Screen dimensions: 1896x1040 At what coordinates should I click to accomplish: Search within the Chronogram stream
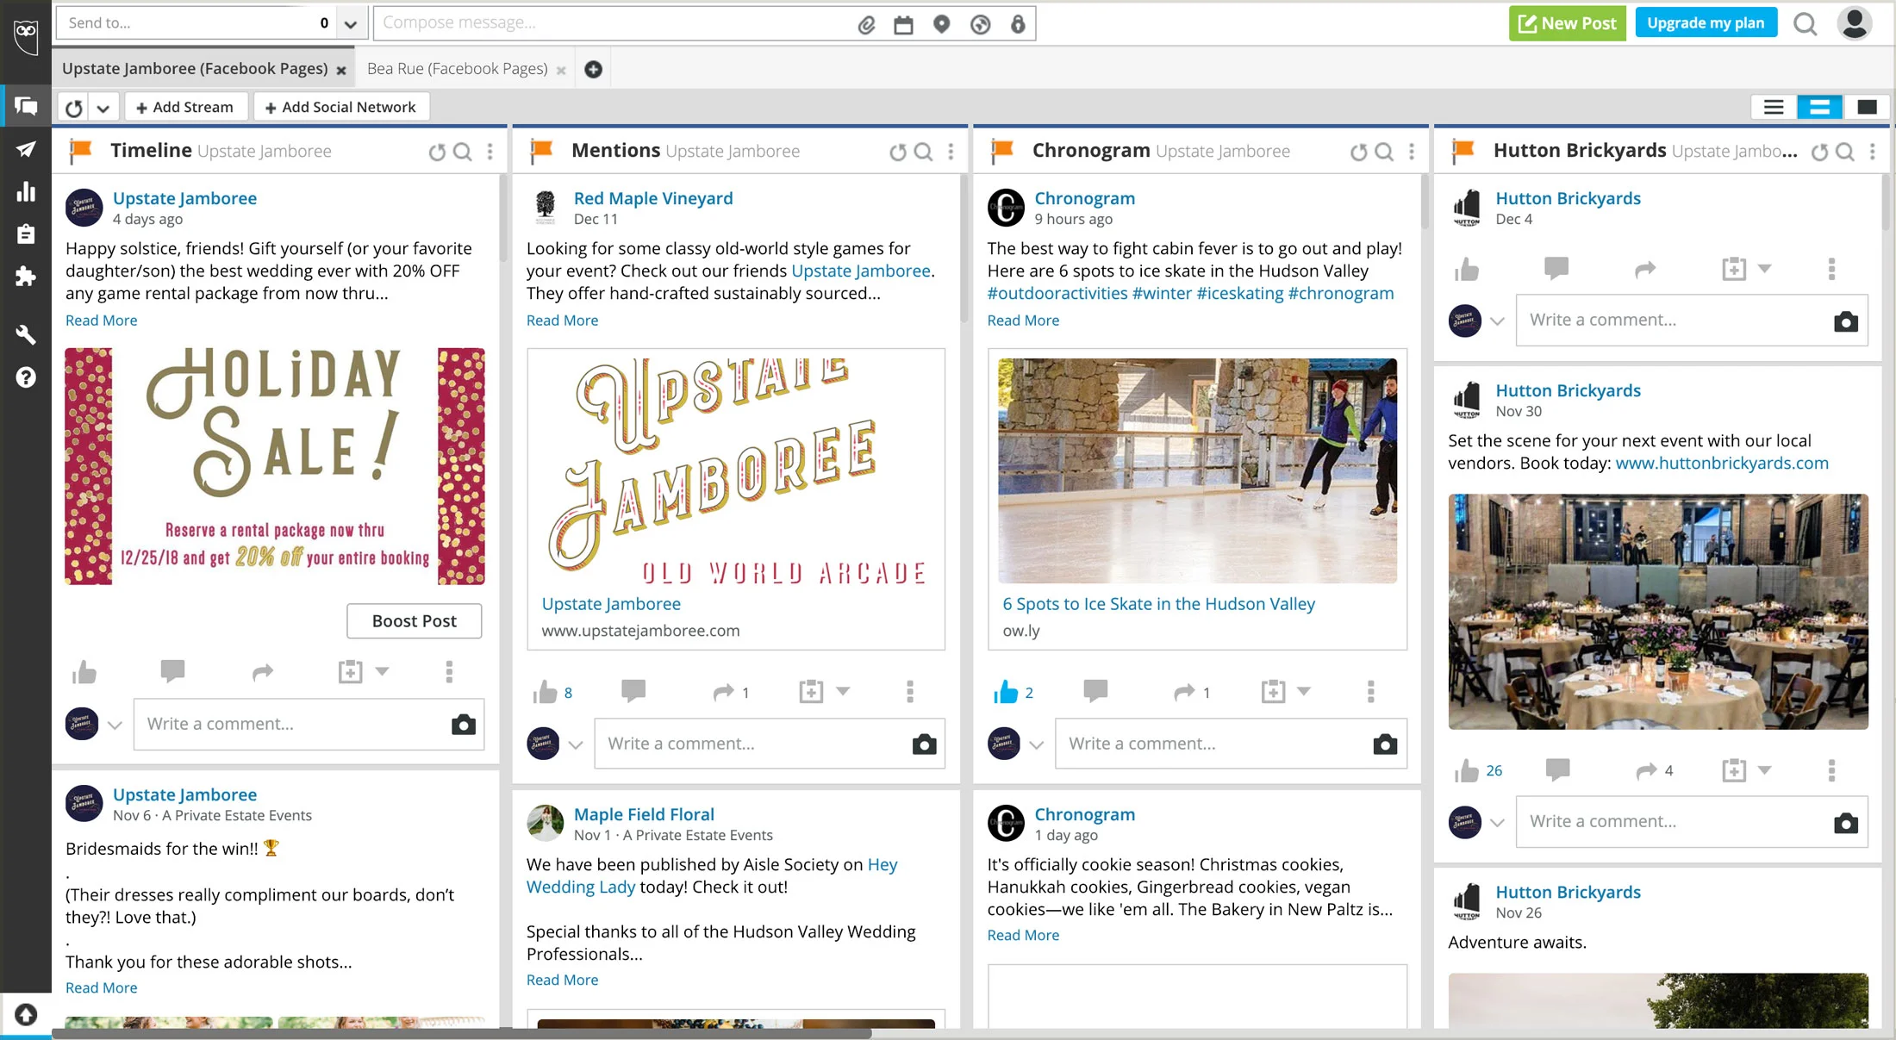tap(1384, 152)
